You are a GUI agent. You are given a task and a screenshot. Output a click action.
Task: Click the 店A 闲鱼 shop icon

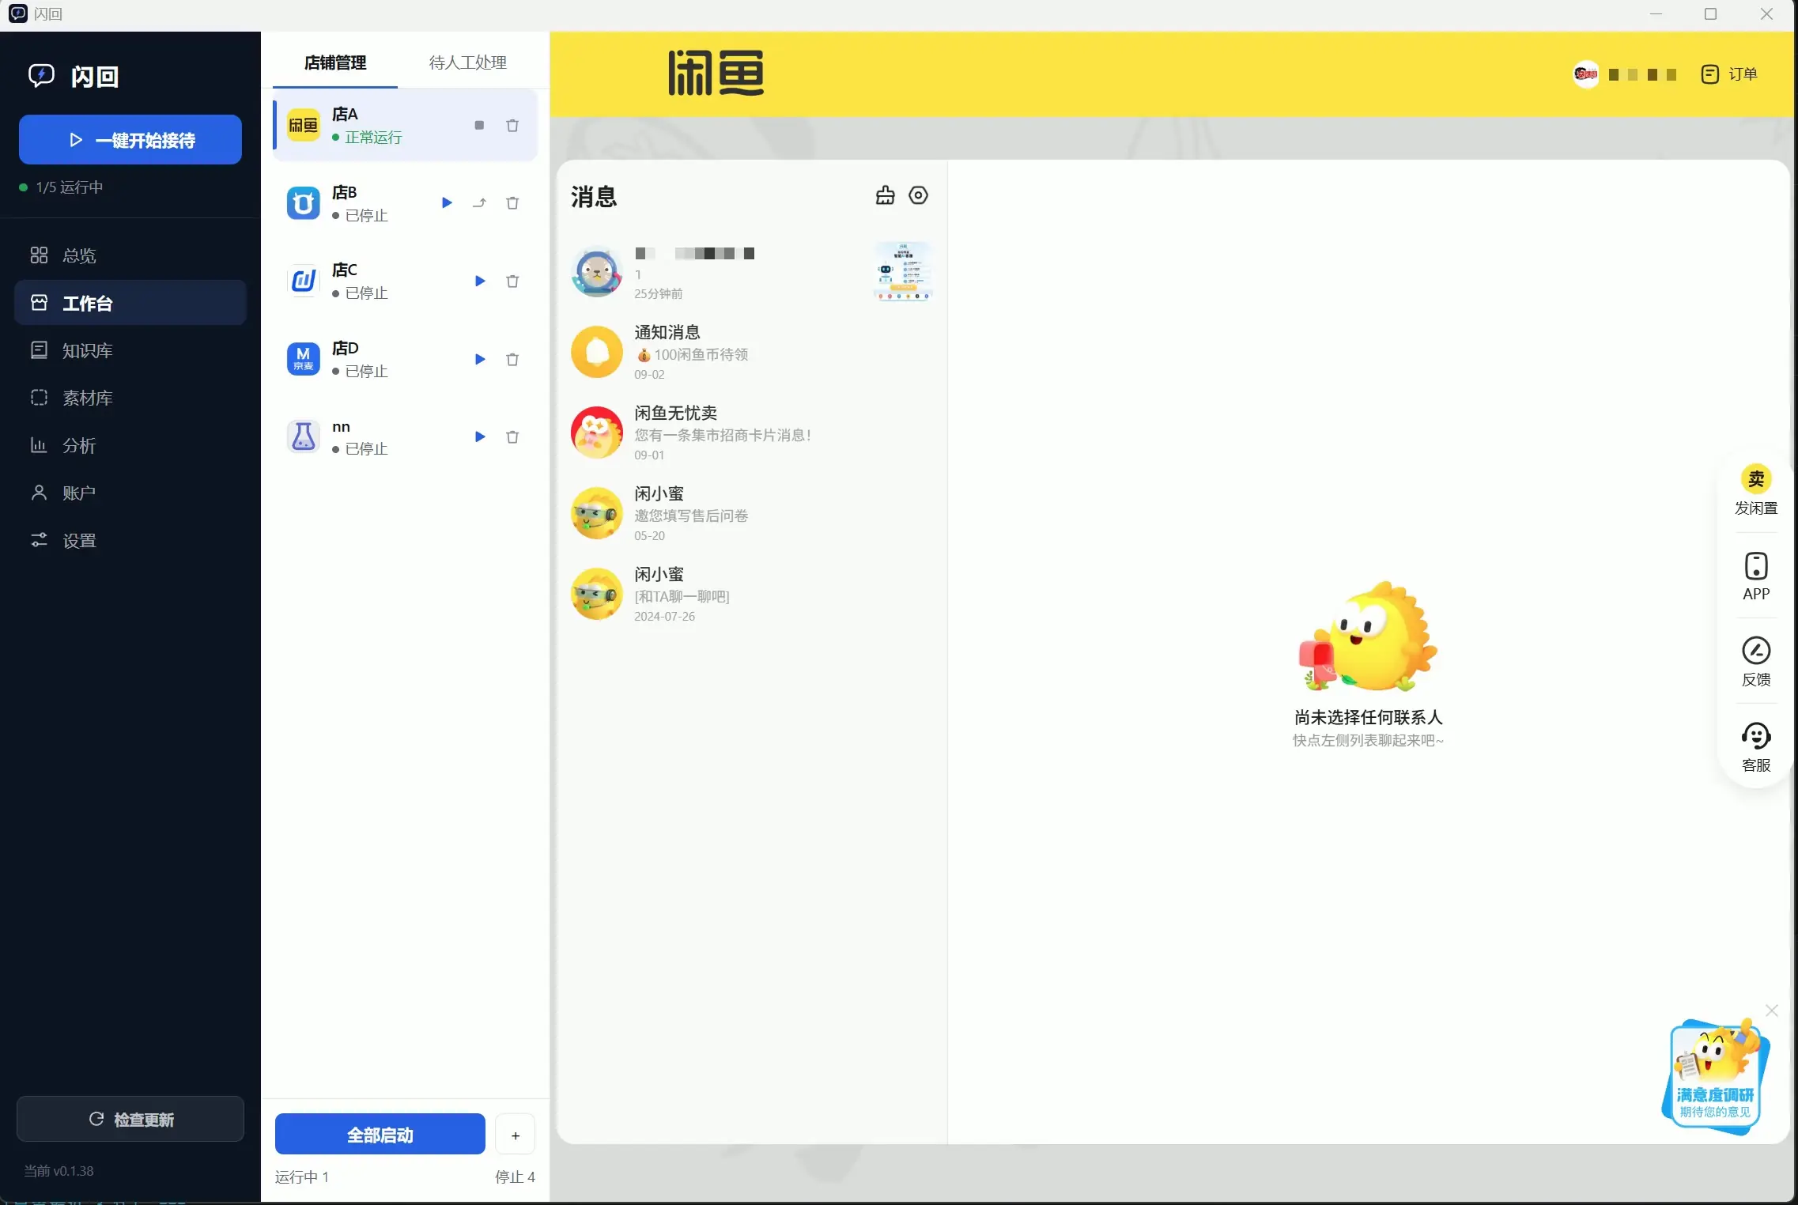coord(303,125)
